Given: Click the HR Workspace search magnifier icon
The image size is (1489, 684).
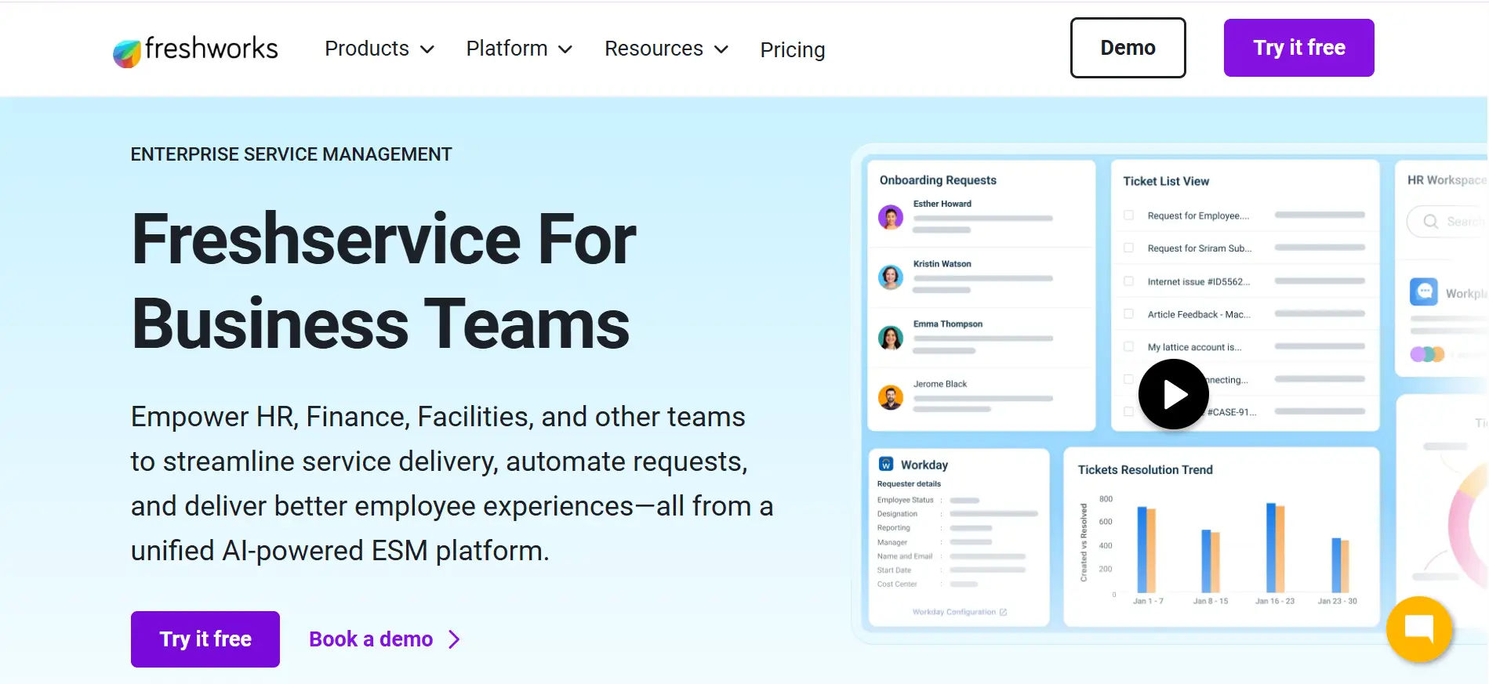Looking at the screenshot, I should point(1430,222).
